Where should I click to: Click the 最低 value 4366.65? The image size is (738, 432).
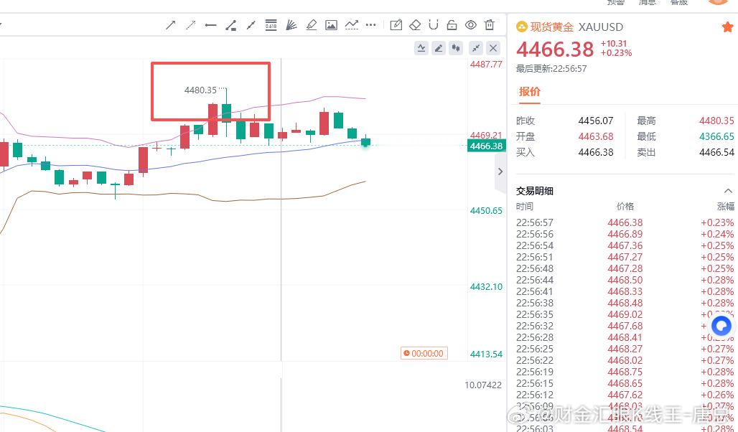coord(716,136)
